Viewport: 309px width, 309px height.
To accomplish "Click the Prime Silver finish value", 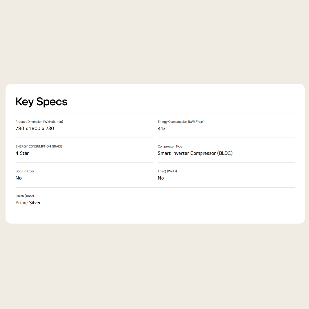I will (28, 203).
